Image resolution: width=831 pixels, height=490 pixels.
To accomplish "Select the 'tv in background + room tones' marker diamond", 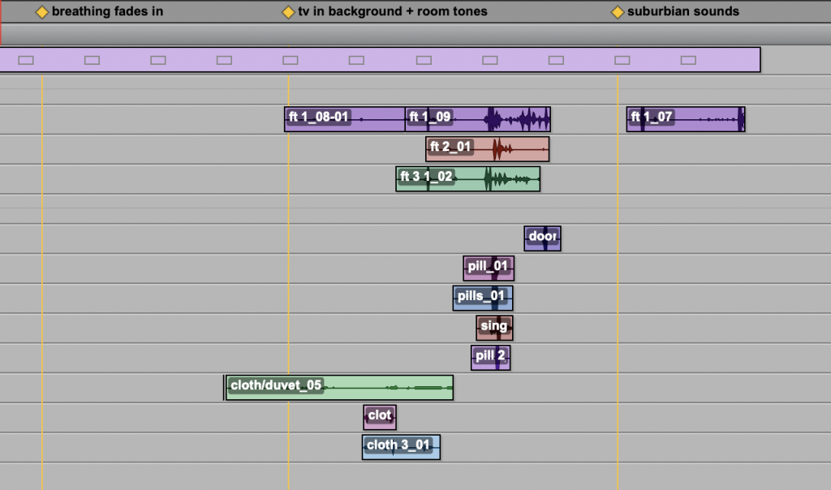I will coord(288,12).
